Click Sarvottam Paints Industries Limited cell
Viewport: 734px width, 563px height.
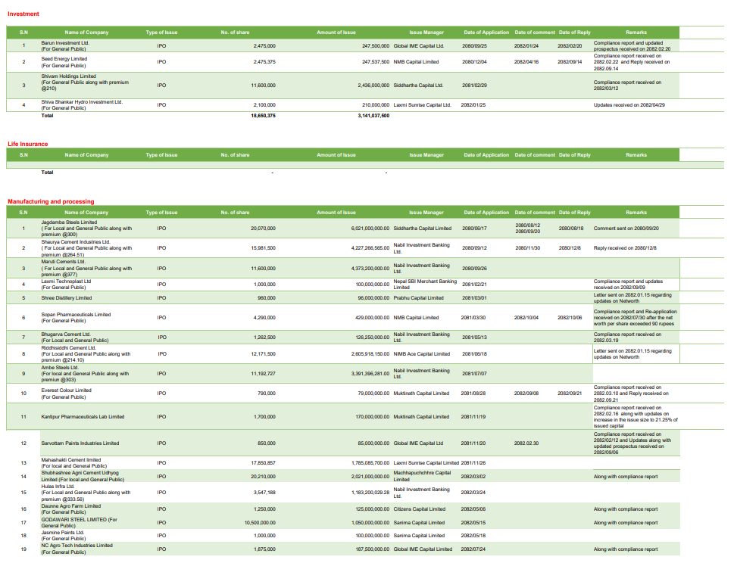(x=80, y=443)
